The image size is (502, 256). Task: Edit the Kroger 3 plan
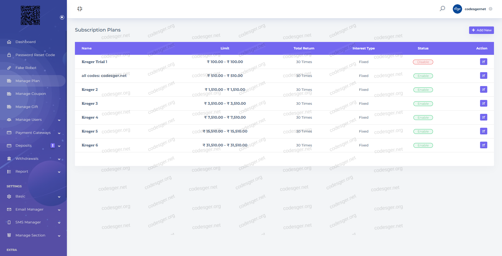pos(483,103)
